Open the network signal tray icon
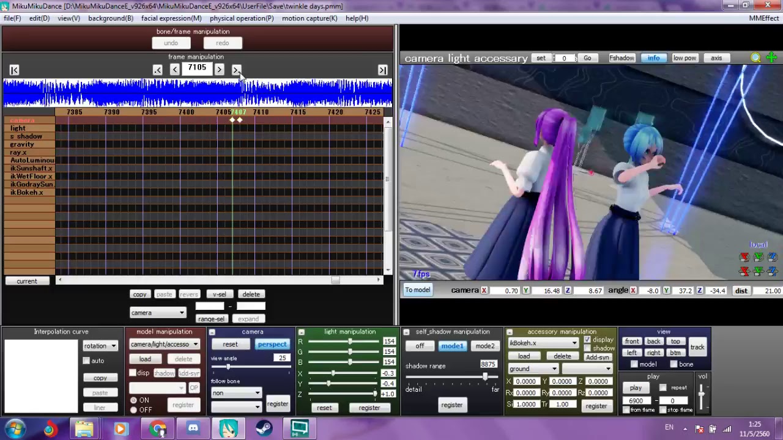The image size is (783, 440). (x=727, y=429)
